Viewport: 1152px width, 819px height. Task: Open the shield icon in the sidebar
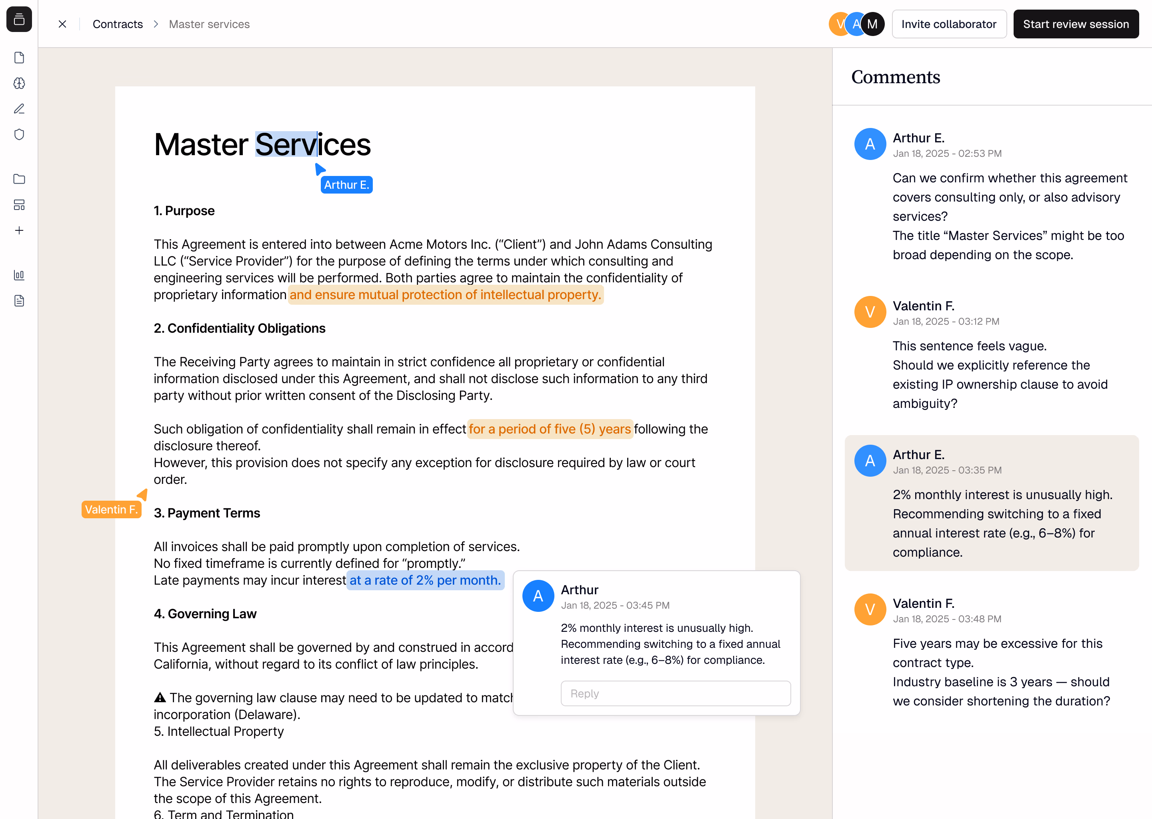(x=19, y=134)
